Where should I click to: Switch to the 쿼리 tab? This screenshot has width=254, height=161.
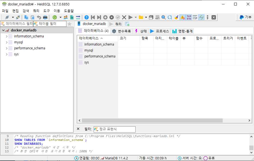click(x=115, y=24)
